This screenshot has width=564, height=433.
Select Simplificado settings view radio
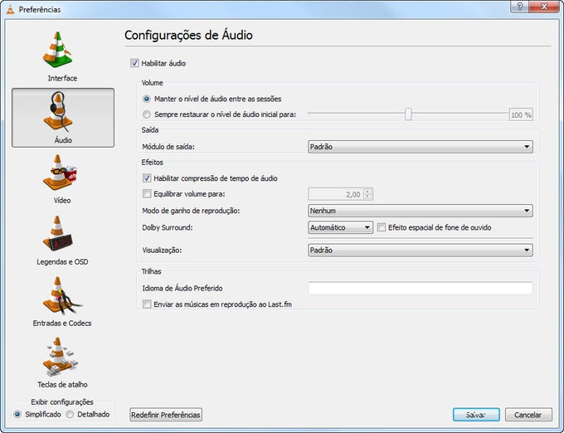[x=17, y=414]
